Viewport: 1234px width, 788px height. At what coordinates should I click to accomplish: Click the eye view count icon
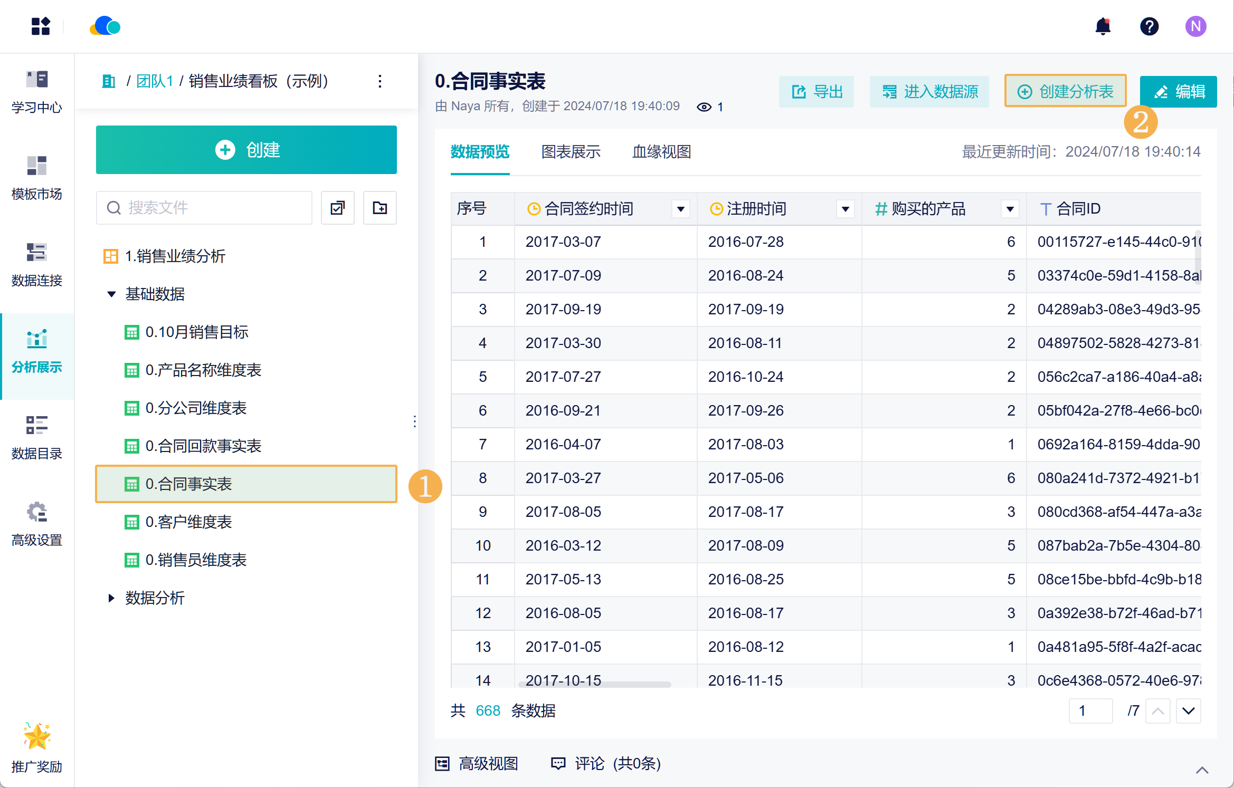click(704, 107)
